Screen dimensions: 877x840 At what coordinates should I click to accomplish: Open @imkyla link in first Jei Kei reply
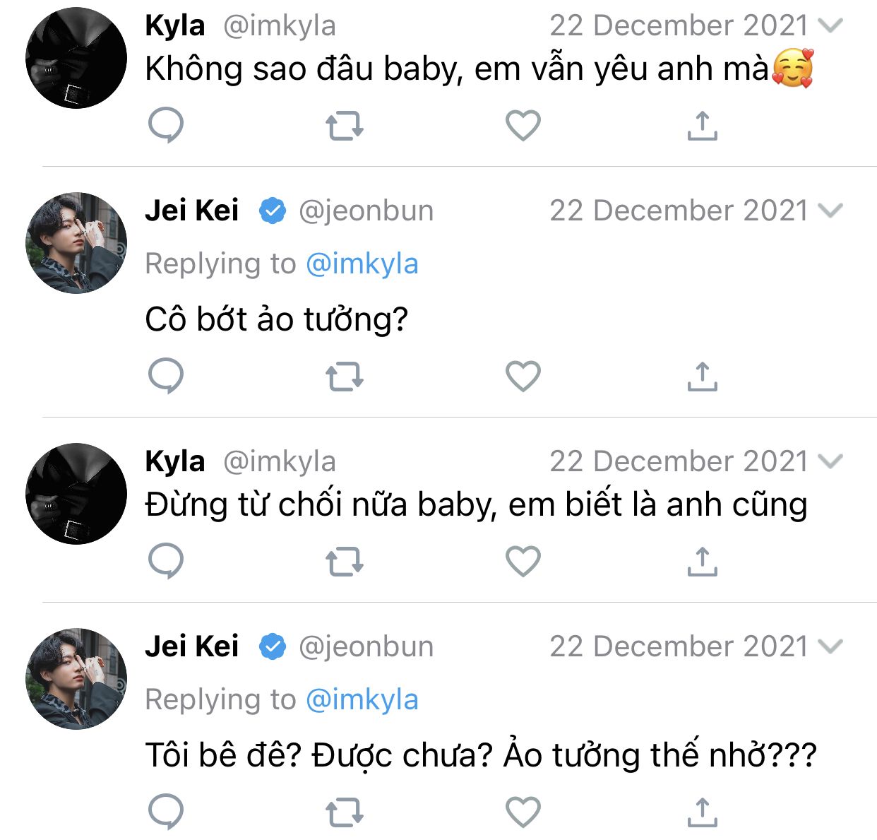pos(362,264)
